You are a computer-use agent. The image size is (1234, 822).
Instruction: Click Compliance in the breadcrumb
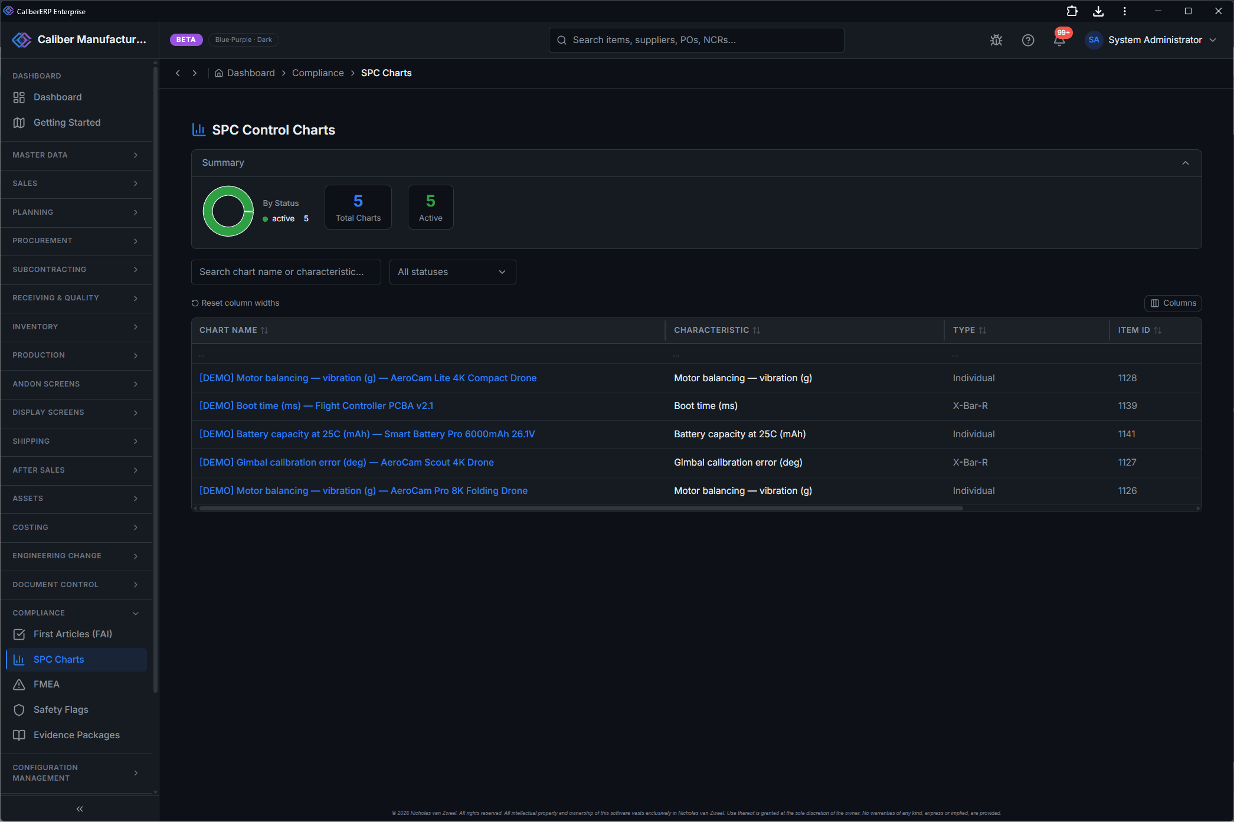point(318,73)
